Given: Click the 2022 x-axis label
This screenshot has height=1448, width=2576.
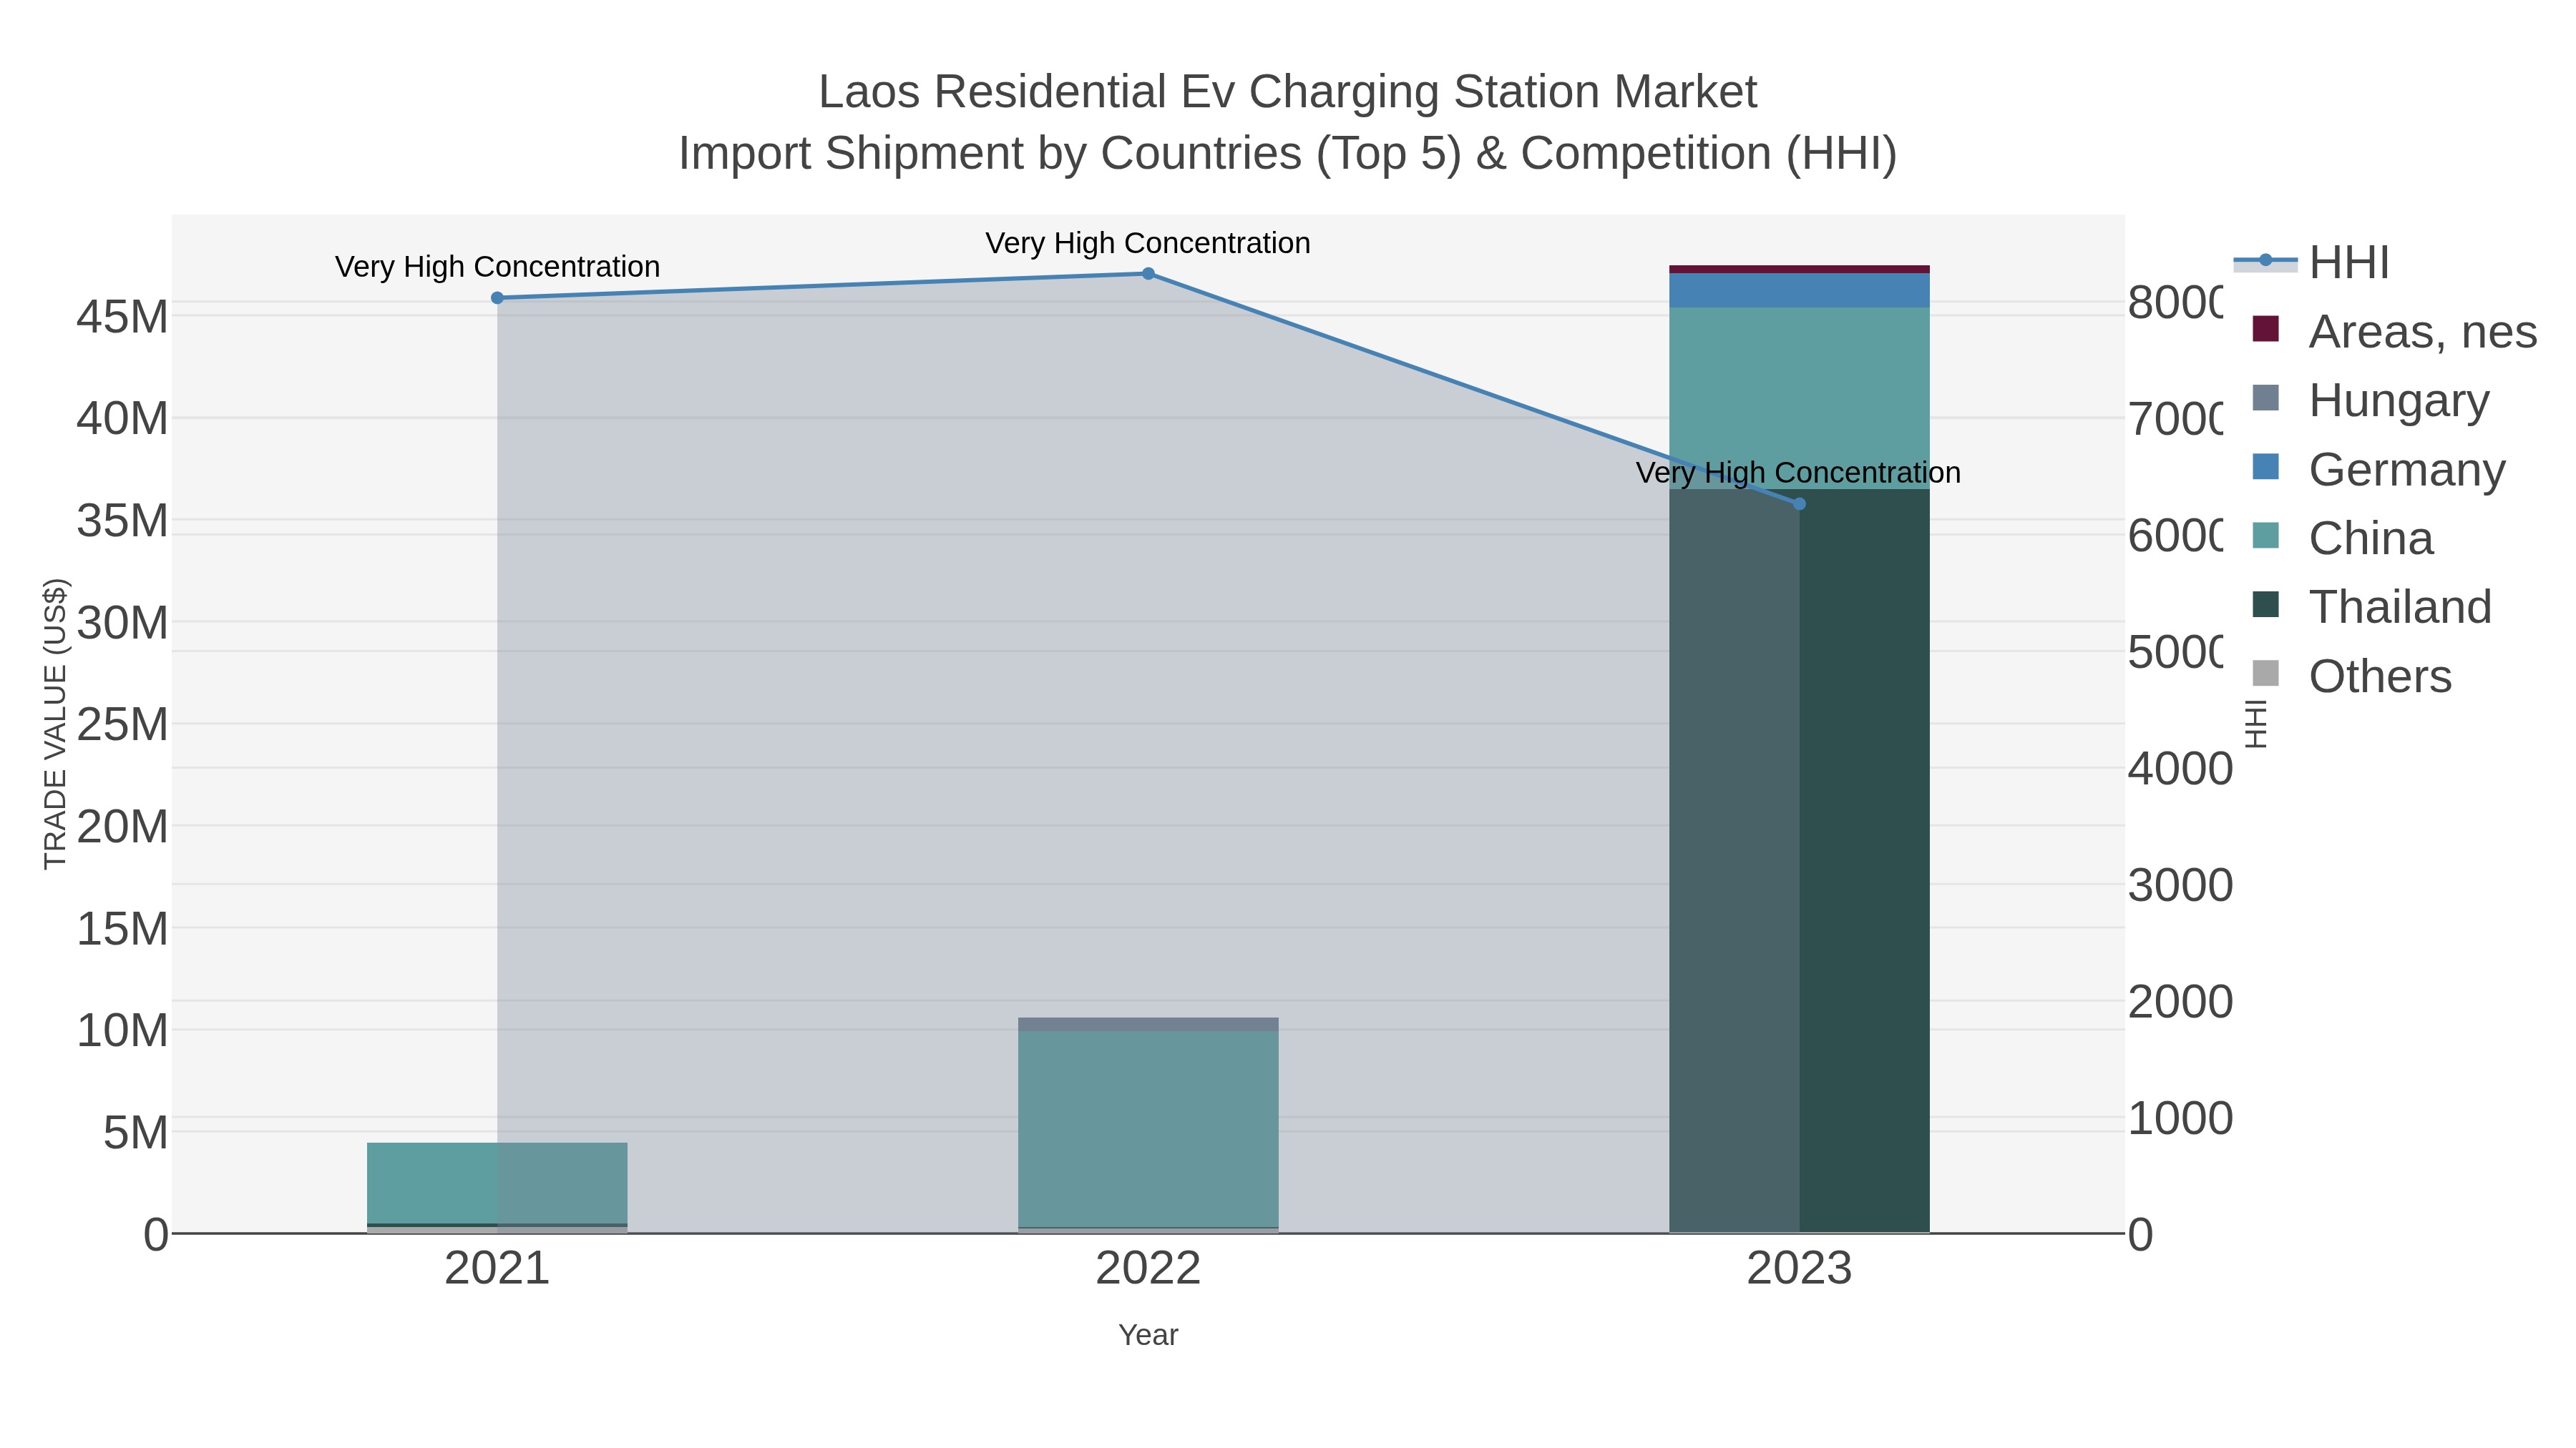Looking at the screenshot, I should 1148,1269.
